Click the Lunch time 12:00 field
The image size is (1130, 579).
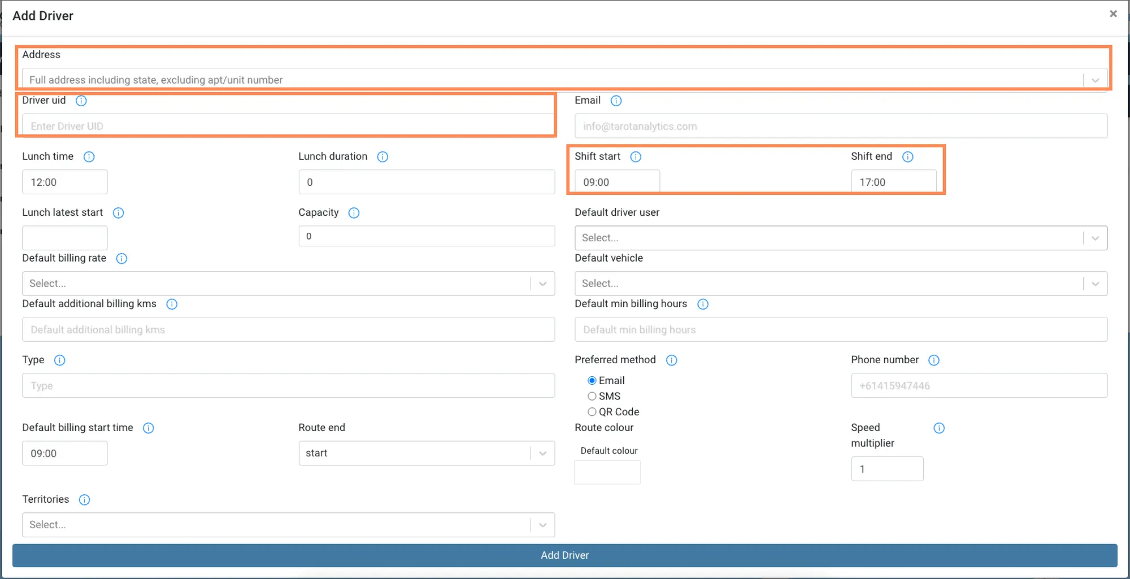(x=64, y=182)
